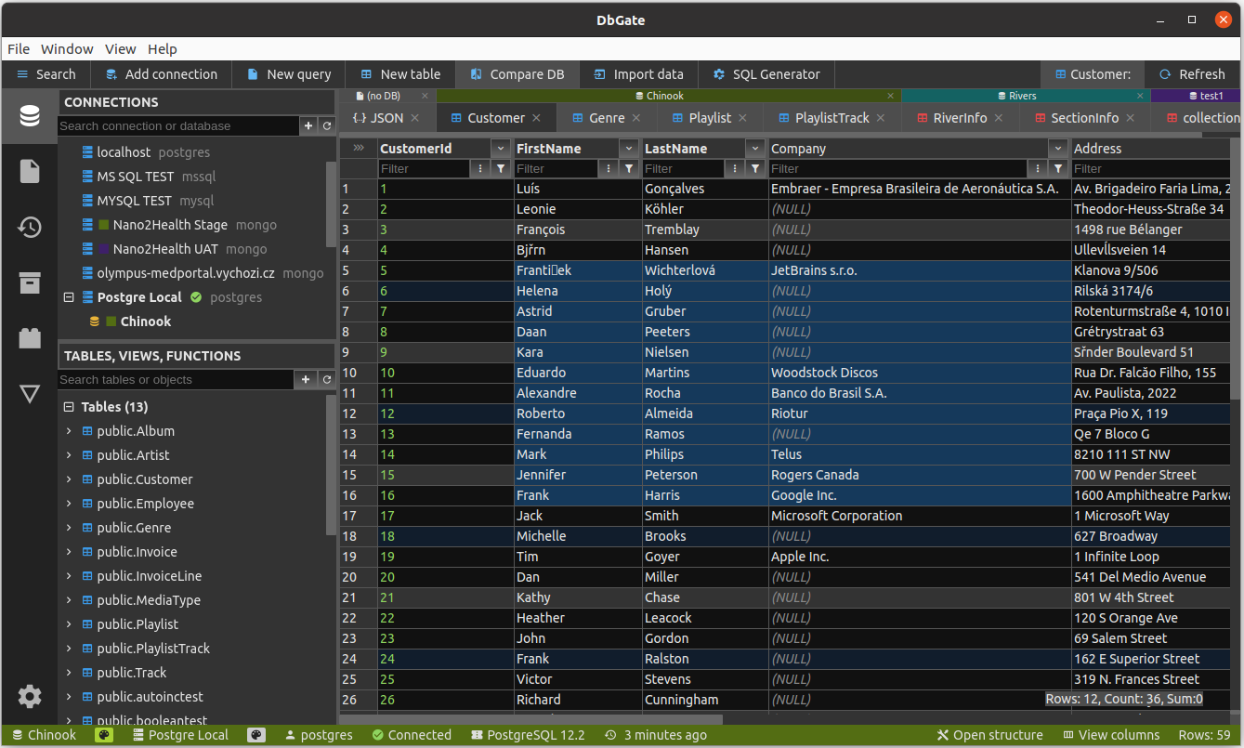Click the Search connection or database field
The width and height of the screenshot is (1244, 748).
[x=177, y=125]
